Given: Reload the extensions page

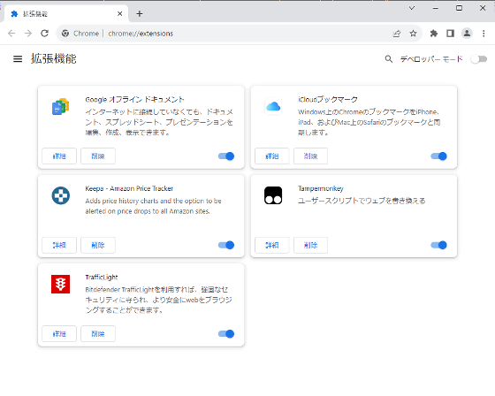Looking at the screenshot, I should pos(44,34).
